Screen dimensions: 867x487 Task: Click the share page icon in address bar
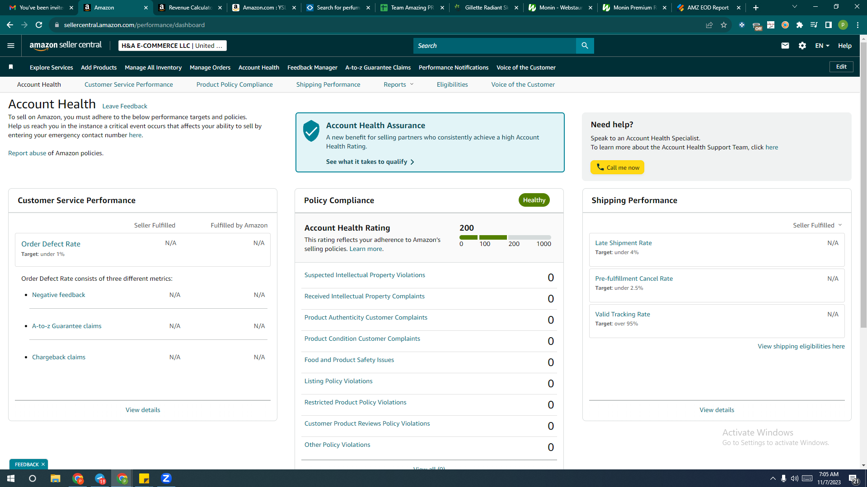[709, 25]
